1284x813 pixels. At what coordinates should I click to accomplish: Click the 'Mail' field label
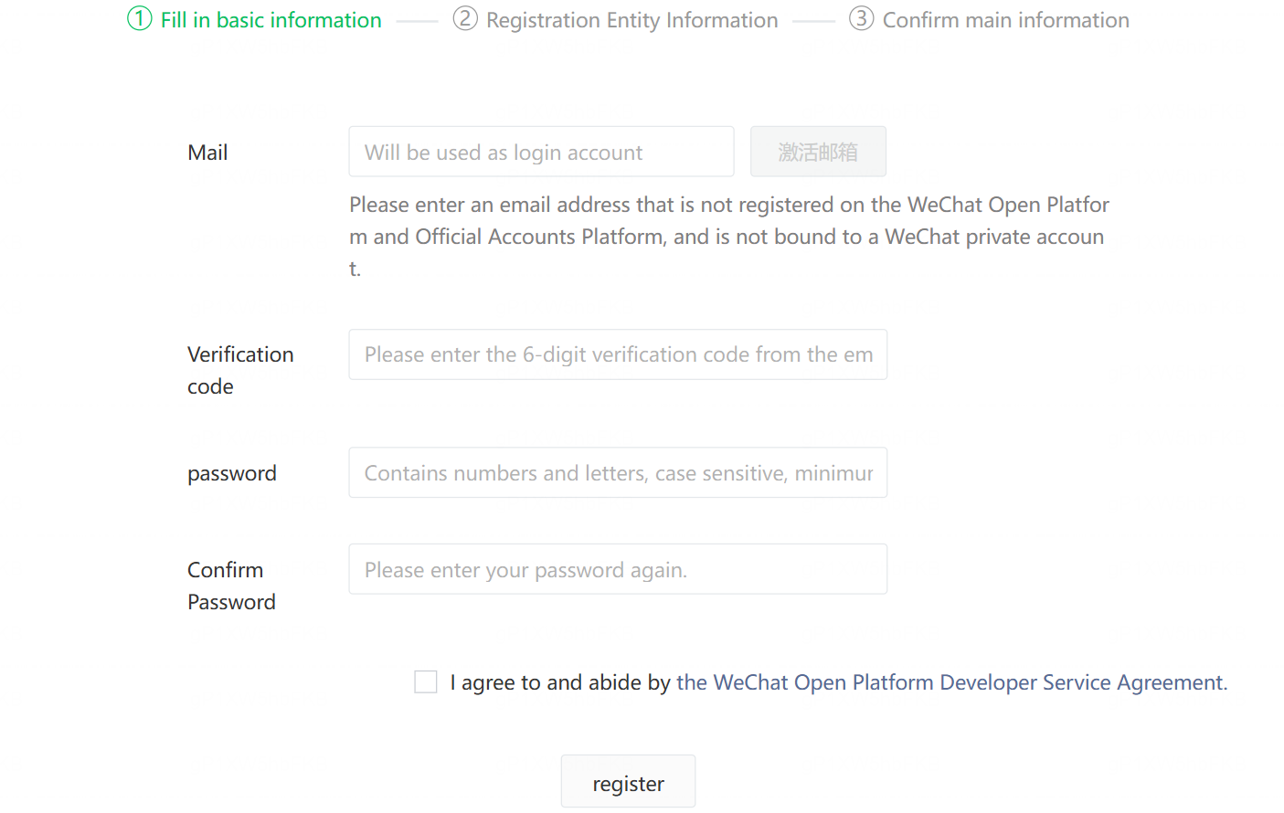[x=207, y=153]
